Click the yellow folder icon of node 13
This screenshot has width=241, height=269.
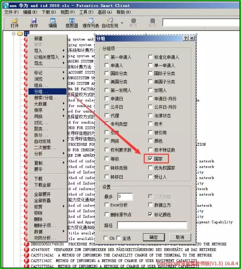[x=20, y=34]
